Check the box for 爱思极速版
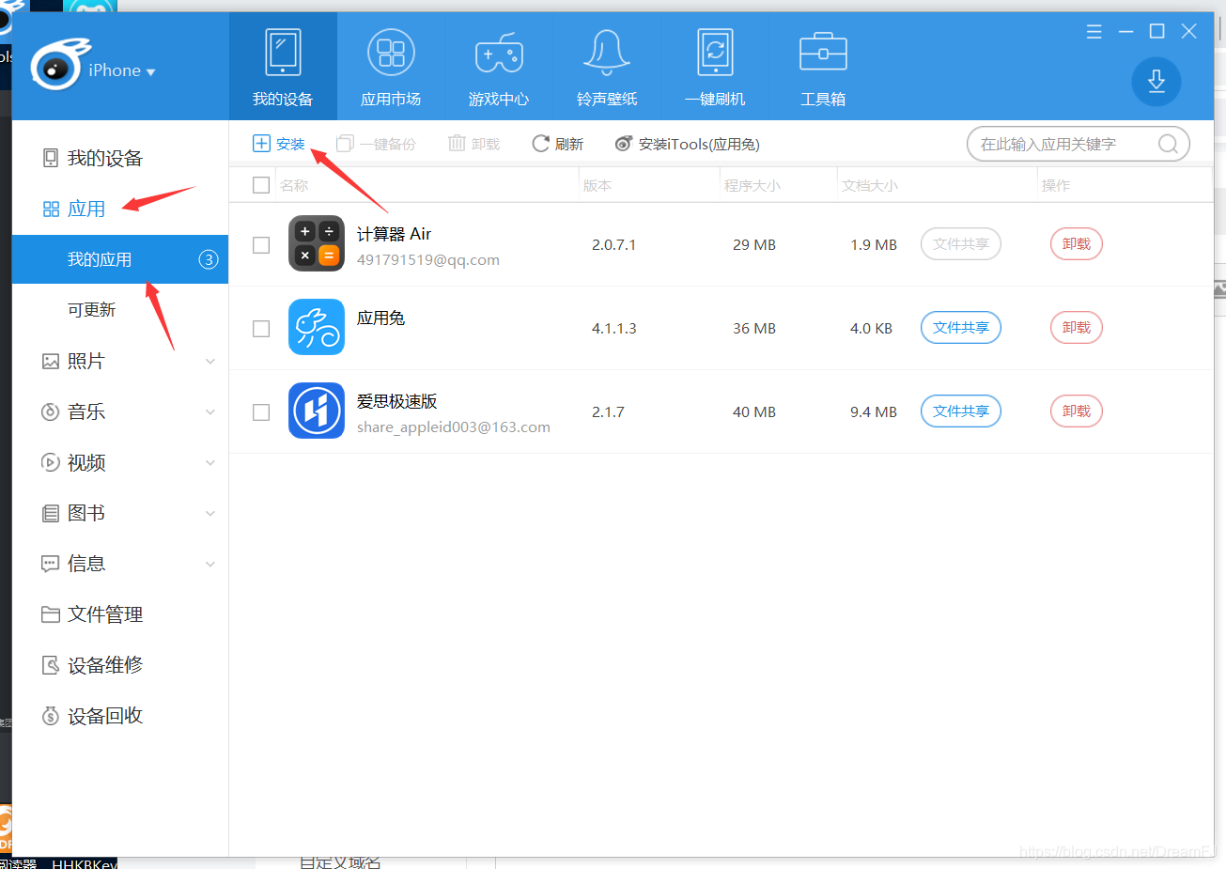Viewport: 1226px width, 869px height. click(261, 411)
